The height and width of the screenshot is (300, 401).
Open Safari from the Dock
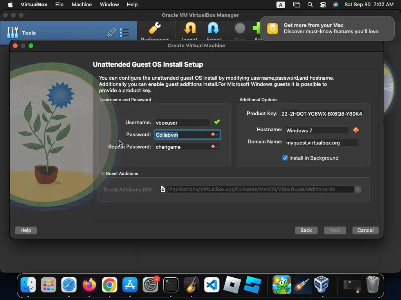pyautogui.click(x=69, y=284)
